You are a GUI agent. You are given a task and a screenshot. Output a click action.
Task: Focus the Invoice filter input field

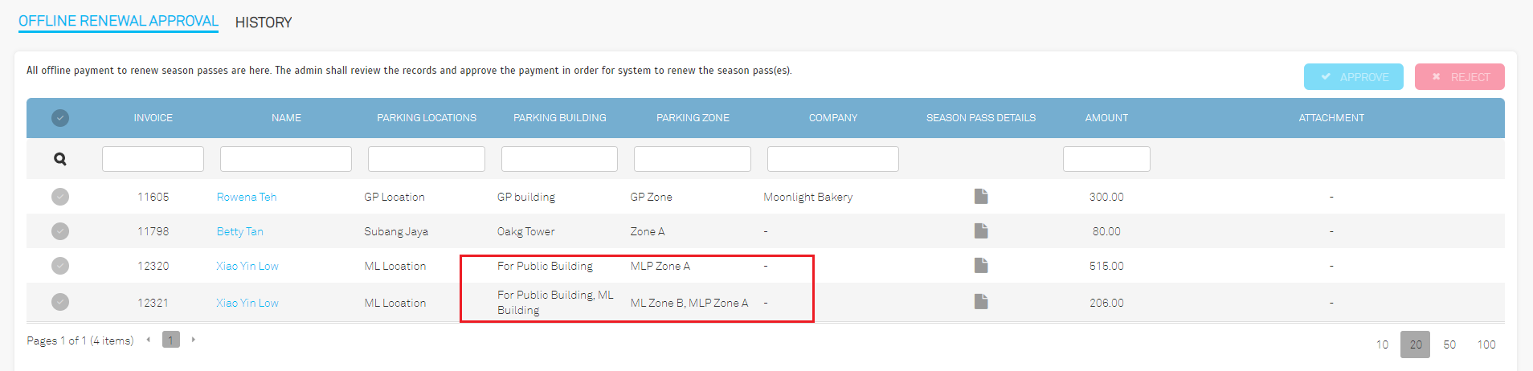[x=153, y=159]
